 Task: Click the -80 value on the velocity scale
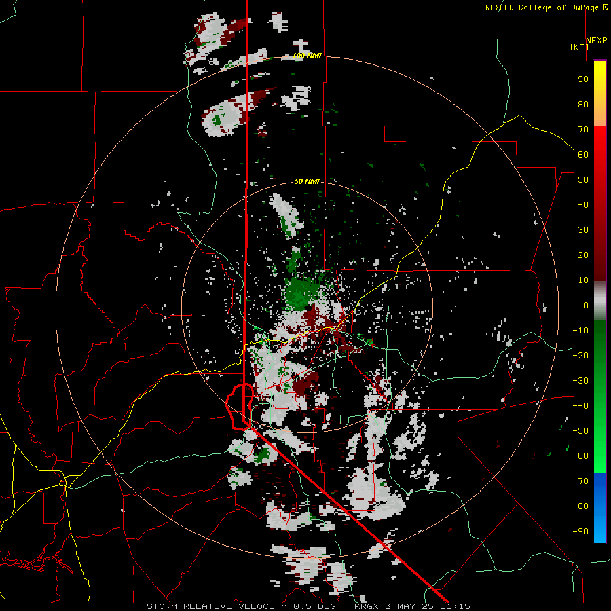pos(580,506)
